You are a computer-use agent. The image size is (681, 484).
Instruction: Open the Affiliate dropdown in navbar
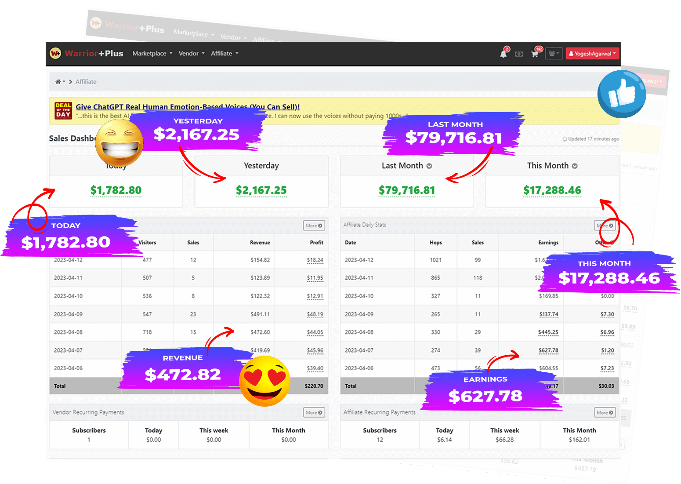click(x=224, y=54)
